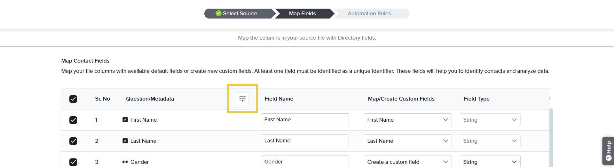
Task: Expand the First Name mapping dropdown
Action: (407, 120)
